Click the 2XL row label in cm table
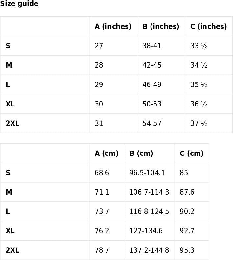 12,250
